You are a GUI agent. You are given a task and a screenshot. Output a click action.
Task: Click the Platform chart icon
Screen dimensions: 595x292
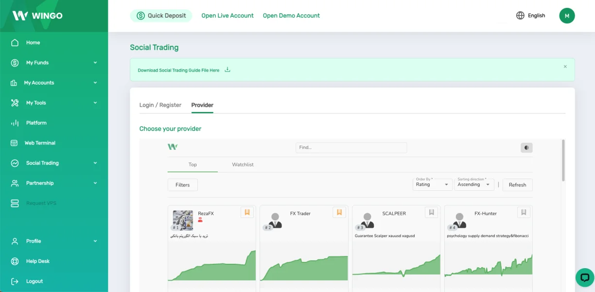pyautogui.click(x=15, y=123)
